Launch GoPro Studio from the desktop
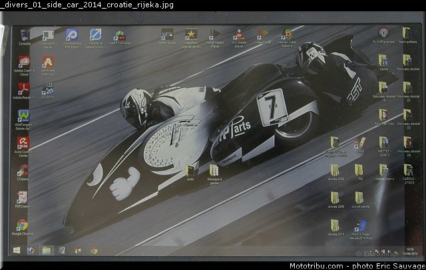Screen dimensions: 426x270 pyautogui.click(x=167, y=37)
